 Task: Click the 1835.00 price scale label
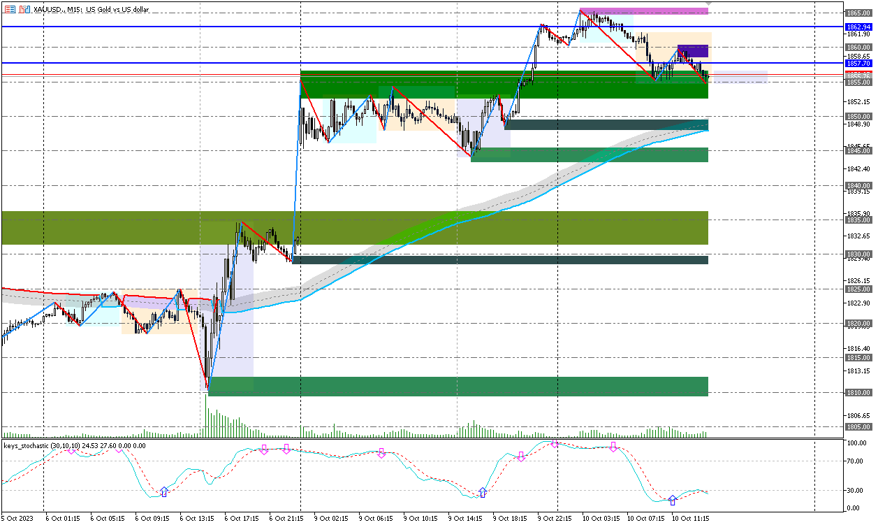[x=858, y=220]
